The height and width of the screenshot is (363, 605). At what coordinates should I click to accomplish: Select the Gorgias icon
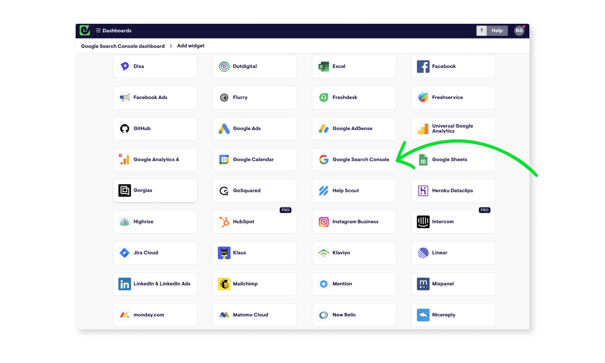point(125,191)
